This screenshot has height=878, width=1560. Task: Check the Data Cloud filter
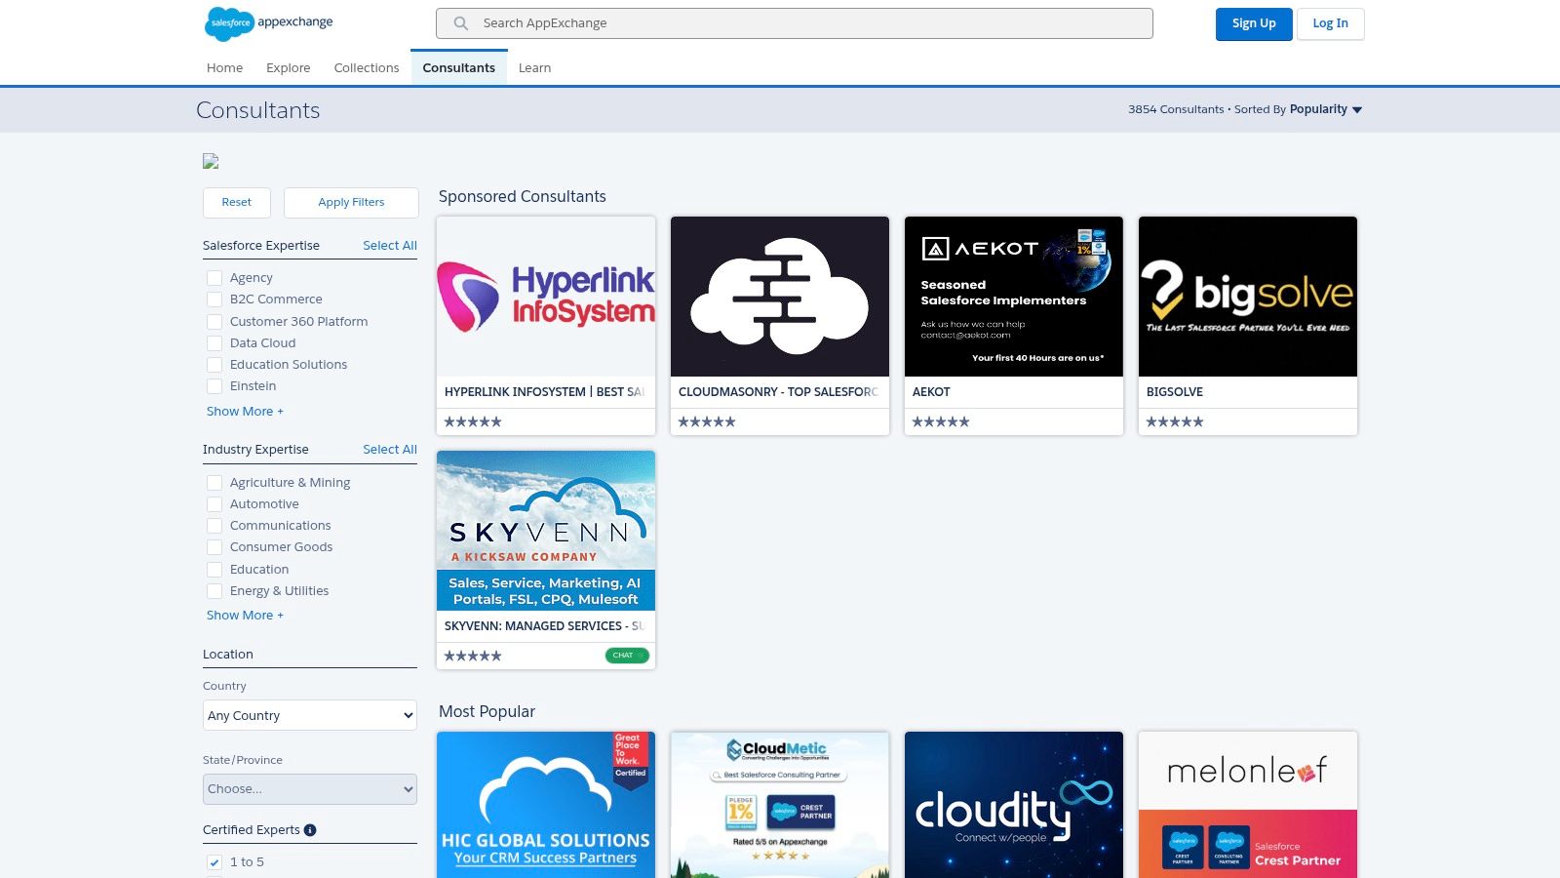click(214, 343)
